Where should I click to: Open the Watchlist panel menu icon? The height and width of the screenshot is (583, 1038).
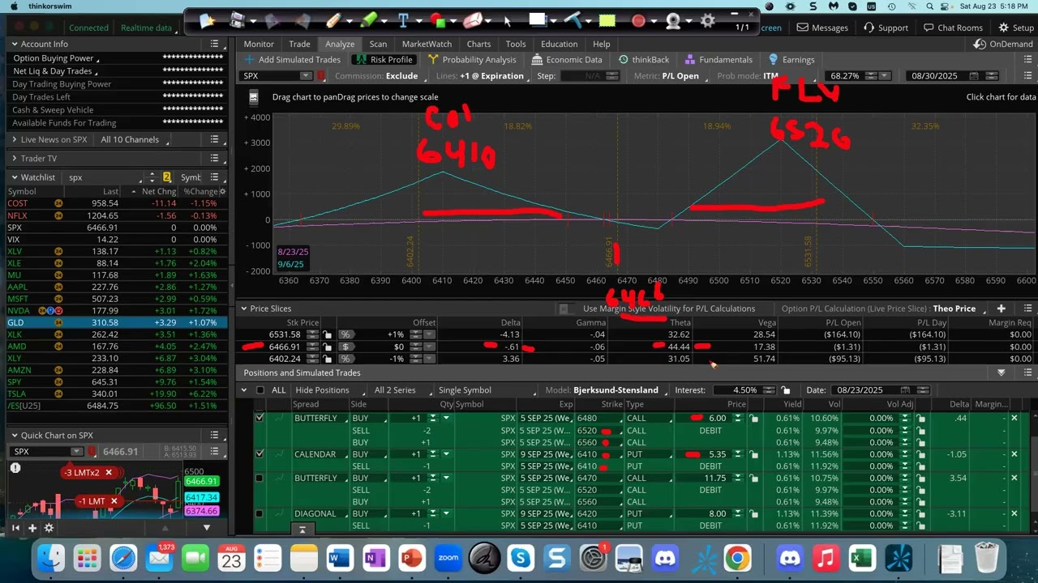pos(214,177)
